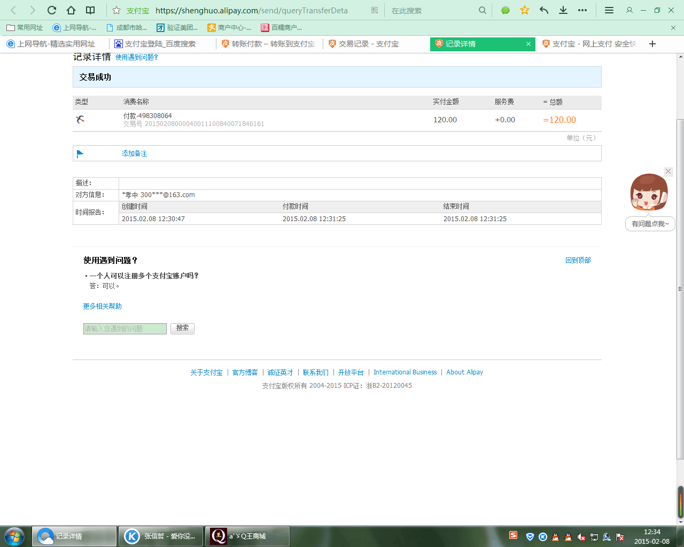Open the 开放平台 footer link
This screenshot has width=684, height=547.
[351, 372]
